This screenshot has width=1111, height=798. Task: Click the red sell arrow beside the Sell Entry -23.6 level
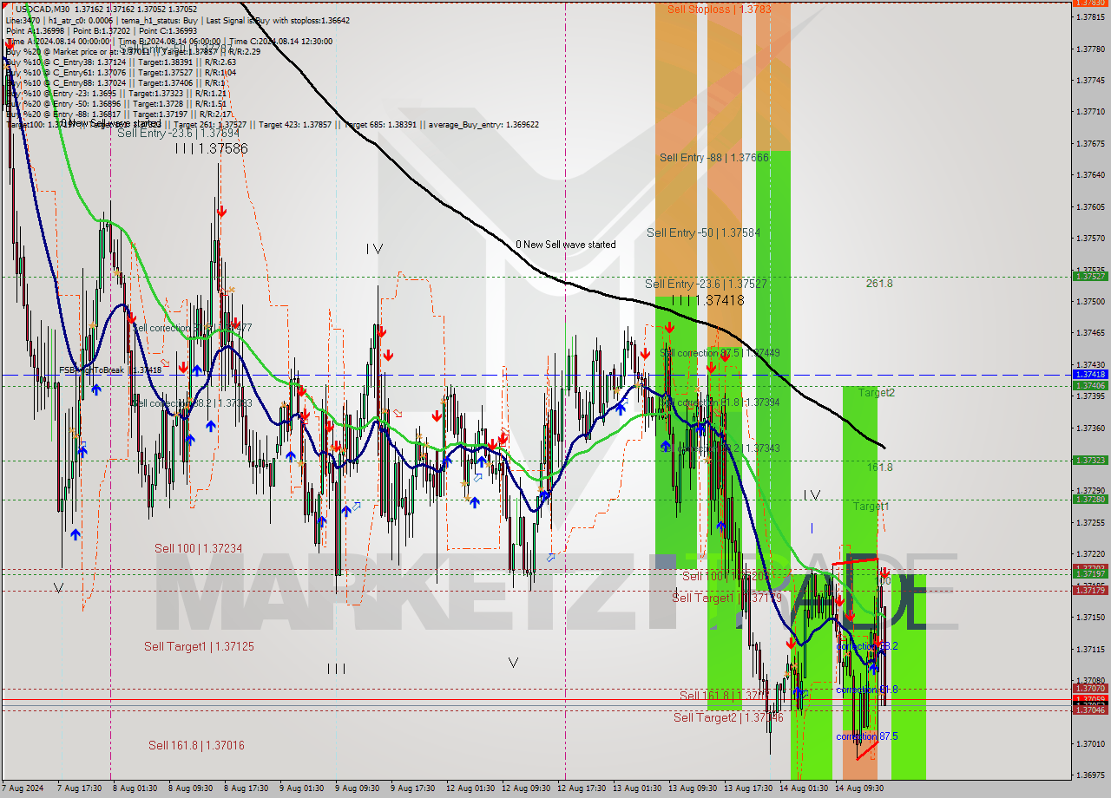670,329
